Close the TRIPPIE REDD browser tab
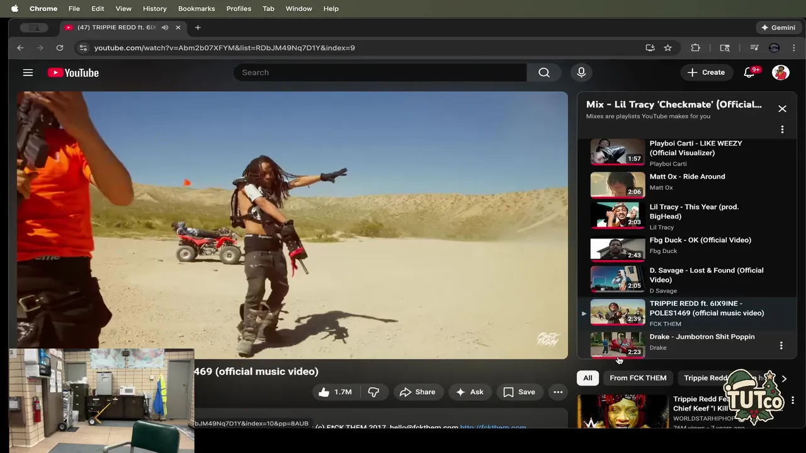 click(x=178, y=28)
